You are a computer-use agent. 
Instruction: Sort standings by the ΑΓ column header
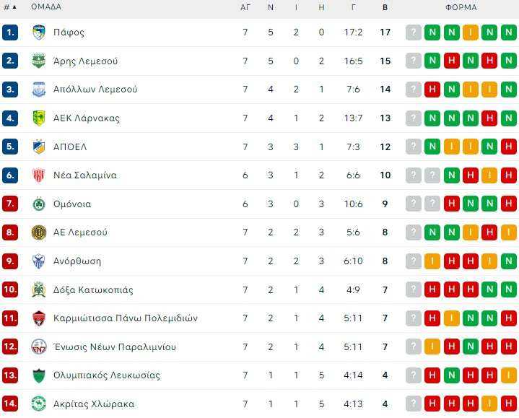[245, 7]
